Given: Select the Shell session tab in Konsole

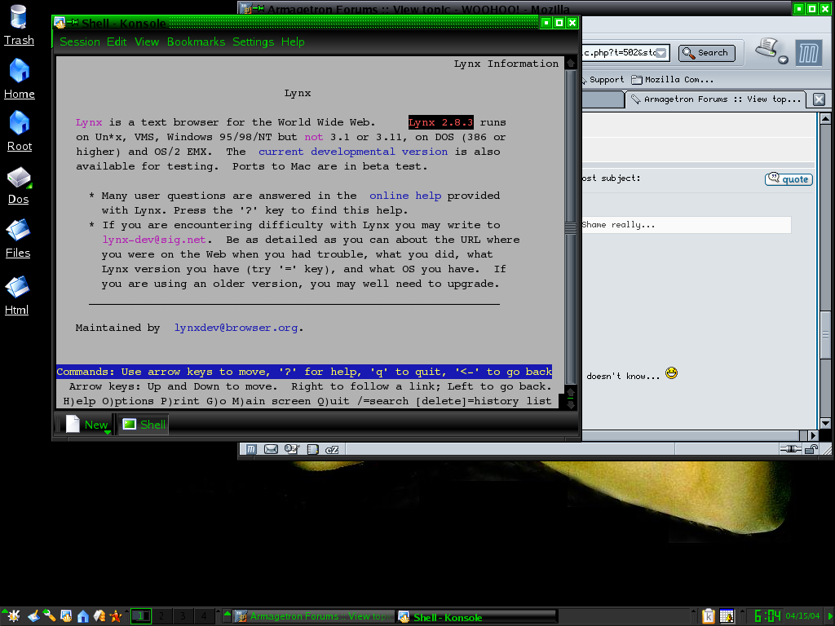Looking at the screenshot, I should pyautogui.click(x=144, y=424).
